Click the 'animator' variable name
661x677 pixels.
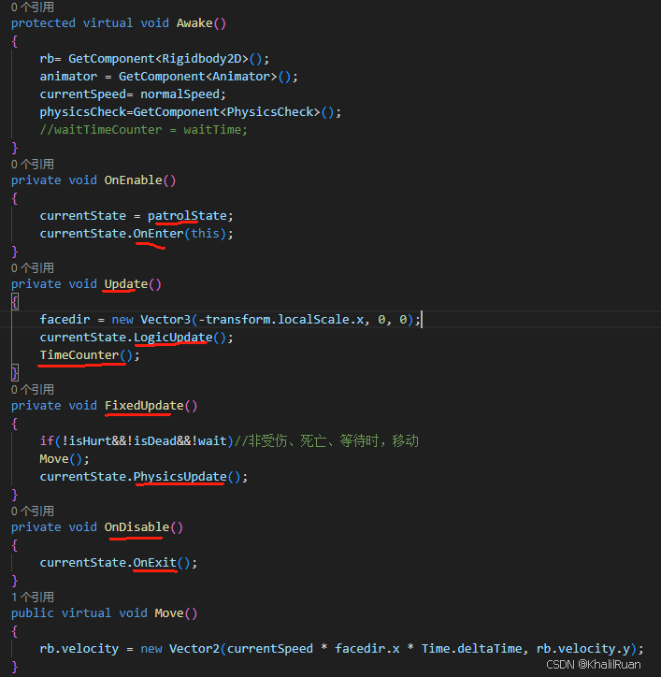[68, 77]
